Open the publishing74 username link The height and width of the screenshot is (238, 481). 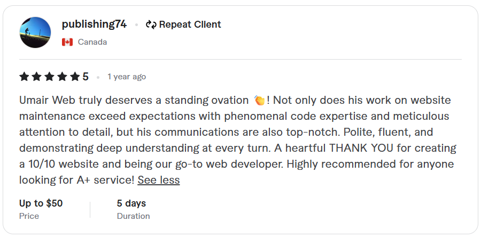(94, 24)
